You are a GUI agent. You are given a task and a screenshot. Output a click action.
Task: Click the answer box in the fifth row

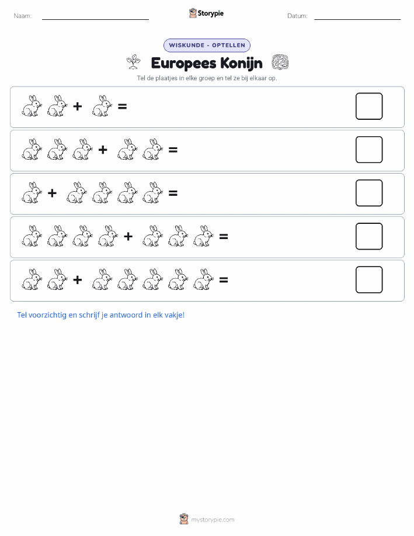tap(369, 279)
